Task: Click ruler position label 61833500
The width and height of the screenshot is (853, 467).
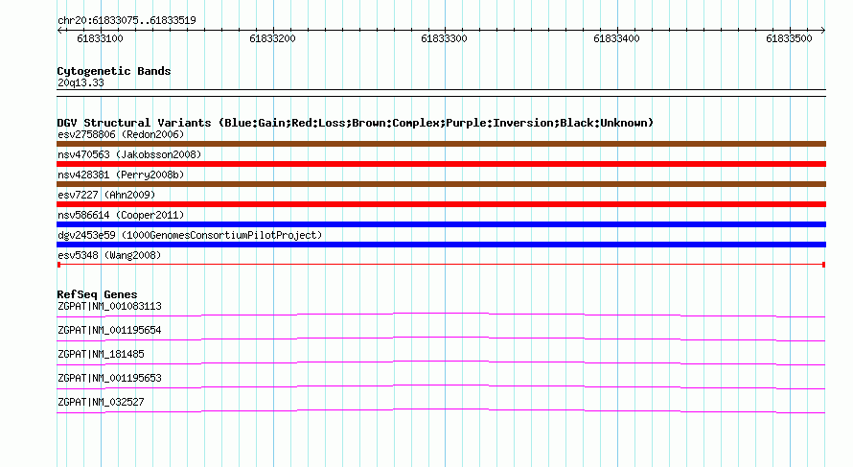Action: 789,38
